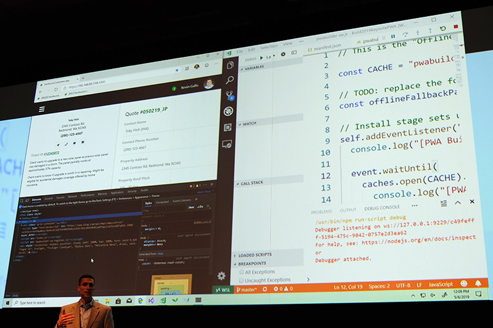Start debugging with the green play button
The image size is (493, 328).
pyautogui.click(x=261, y=58)
